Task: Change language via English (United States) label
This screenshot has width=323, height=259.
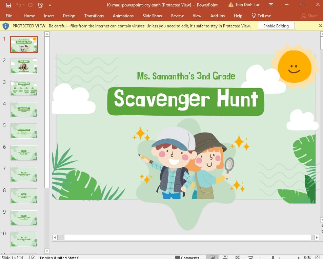Action: point(60,257)
